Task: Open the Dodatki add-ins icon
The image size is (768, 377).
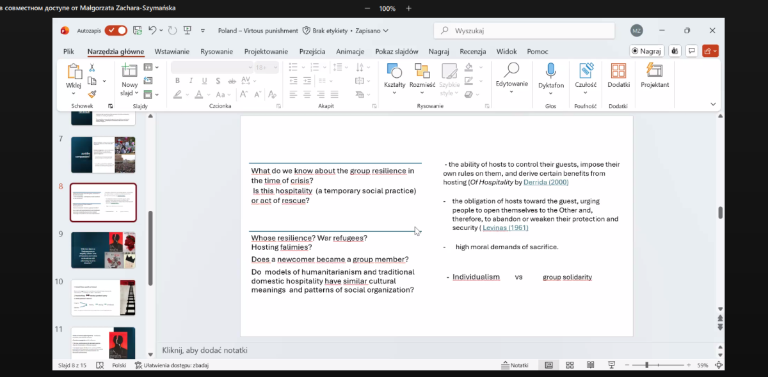Action: click(618, 71)
